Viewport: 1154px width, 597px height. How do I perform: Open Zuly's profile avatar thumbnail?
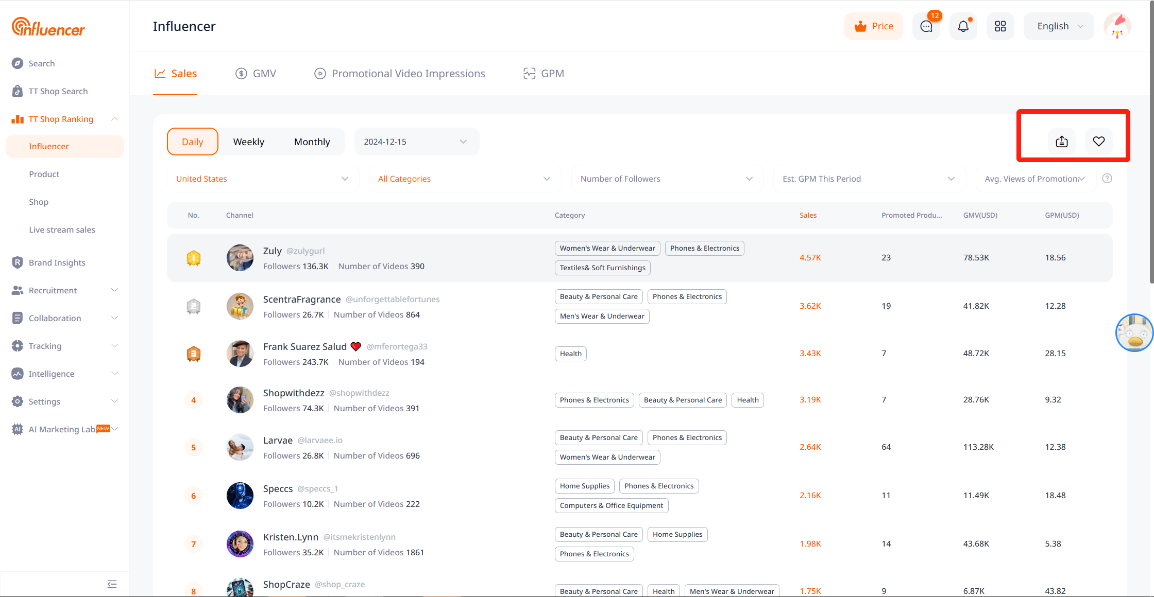point(240,258)
